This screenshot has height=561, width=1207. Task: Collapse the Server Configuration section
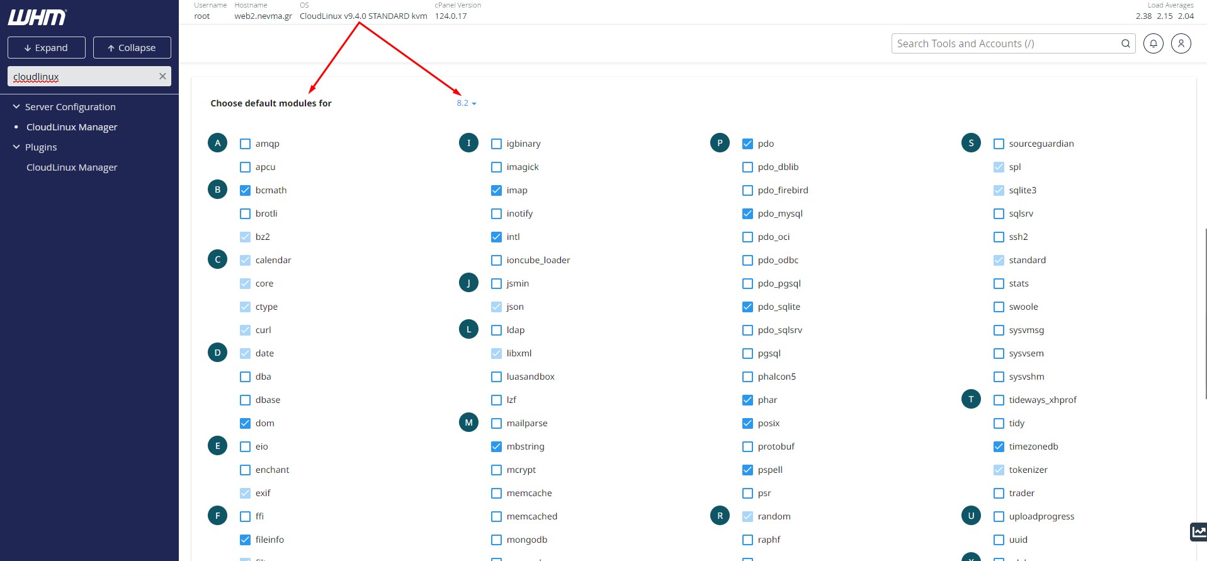[x=16, y=107]
